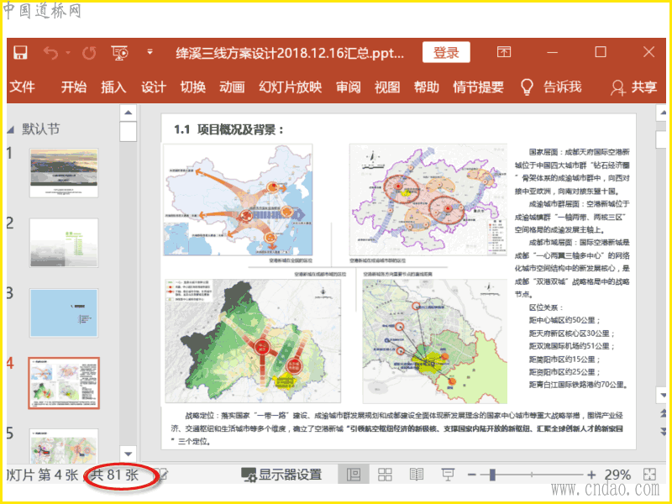Open the 动画 animations tab
This screenshot has width=672, height=504.
[x=232, y=87]
